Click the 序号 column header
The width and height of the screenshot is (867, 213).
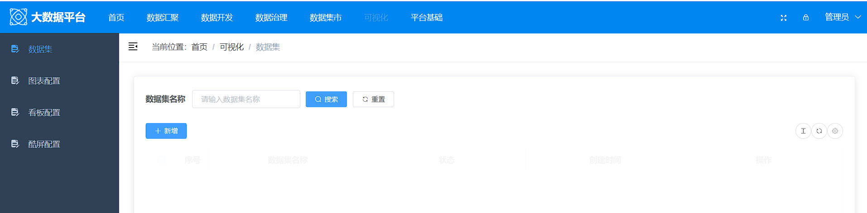point(192,160)
